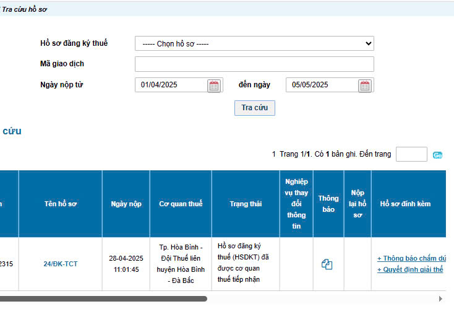Open the calendar picker for đến ngày
Image resolution: width=454 pixels, height=309 pixels.
(x=365, y=85)
